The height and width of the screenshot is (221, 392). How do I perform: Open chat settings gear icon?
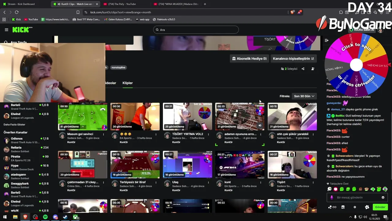coord(355,207)
